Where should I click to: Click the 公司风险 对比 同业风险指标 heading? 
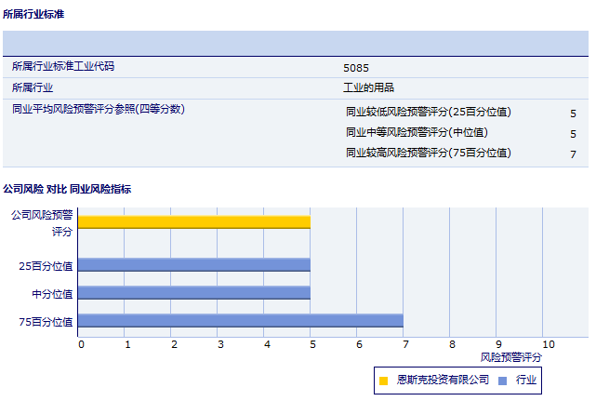67,189
